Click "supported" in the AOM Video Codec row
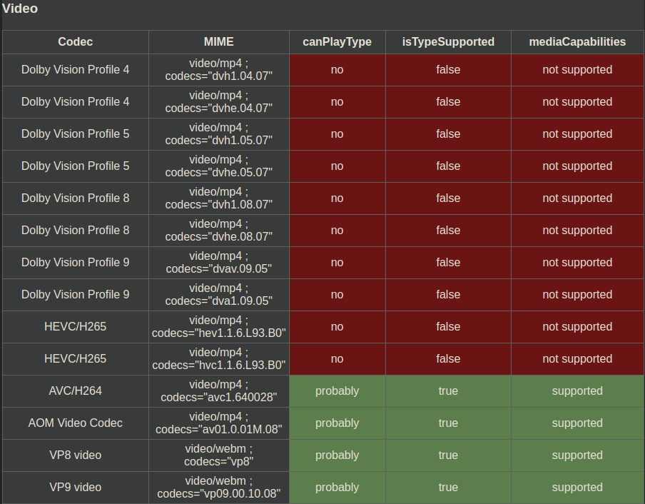Viewport: 645px width, 504px height. click(577, 423)
